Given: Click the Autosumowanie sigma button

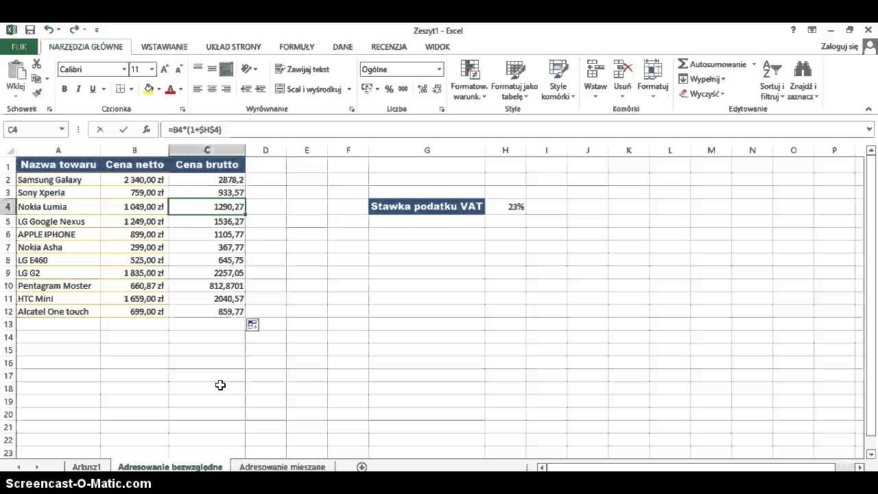Looking at the screenshot, I should (x=712, y=64).
